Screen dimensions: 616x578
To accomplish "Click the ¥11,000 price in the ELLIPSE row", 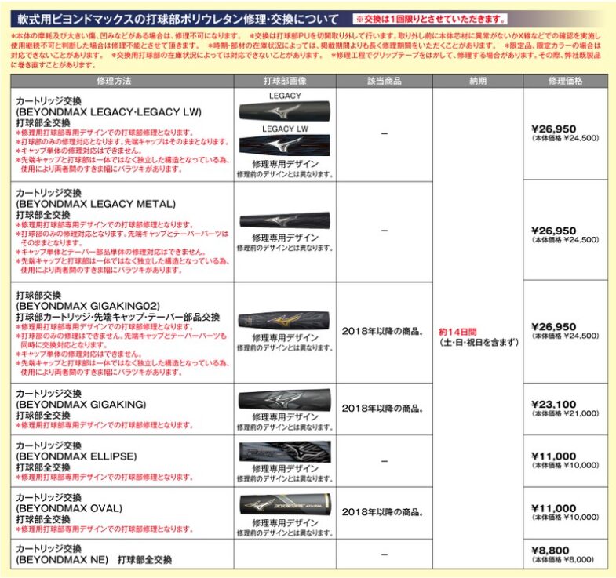I will click(x=553, y=456).
